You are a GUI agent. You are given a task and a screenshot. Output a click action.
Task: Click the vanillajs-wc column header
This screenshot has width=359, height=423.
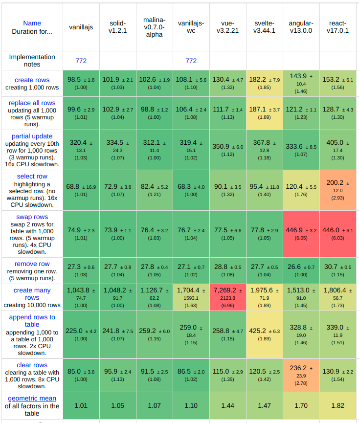[x=191, y=27]
